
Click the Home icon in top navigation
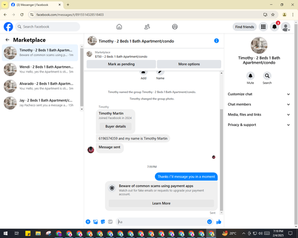[119, 27]
